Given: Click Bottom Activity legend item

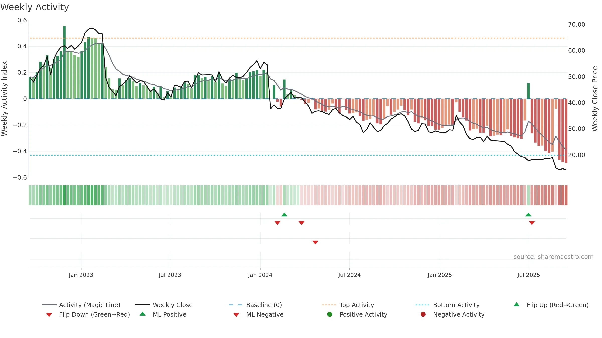Looking at the screenshot, I should click(x=447, y=305).
